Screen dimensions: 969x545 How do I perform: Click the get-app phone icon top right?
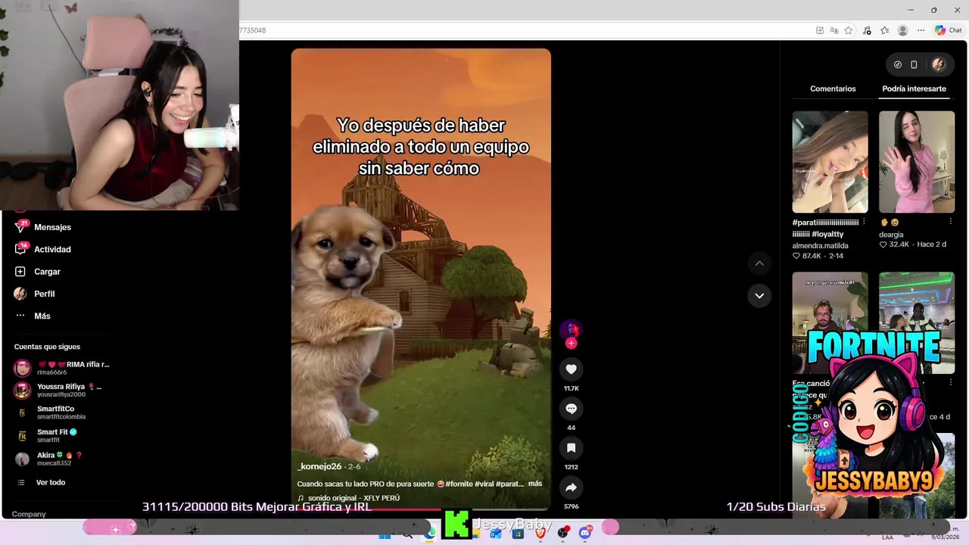coord(914,65)
